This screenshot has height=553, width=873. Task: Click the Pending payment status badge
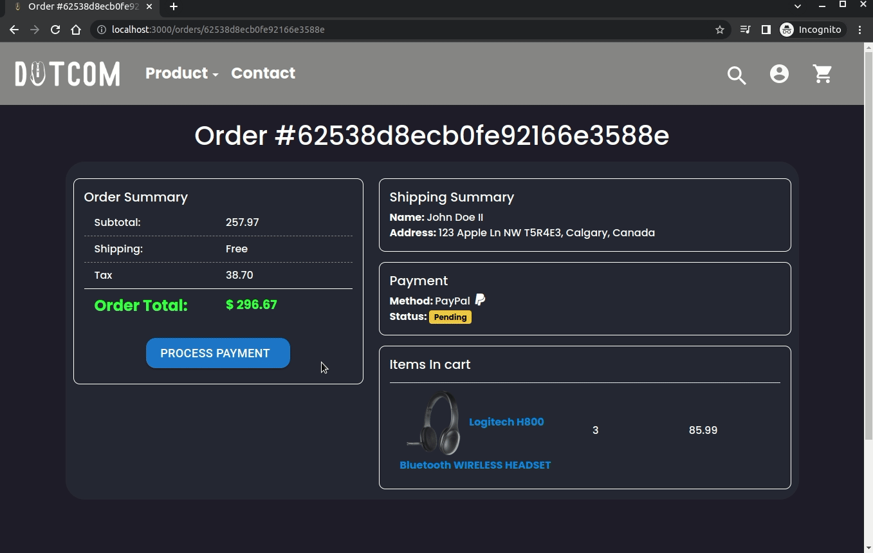[x=450, y=317]
